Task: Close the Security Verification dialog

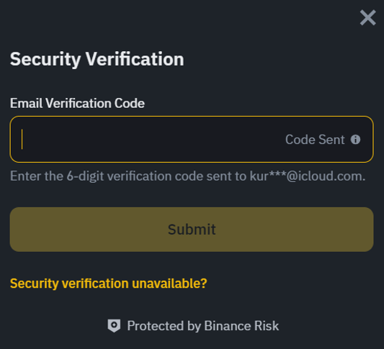Action: pos(367,17)
